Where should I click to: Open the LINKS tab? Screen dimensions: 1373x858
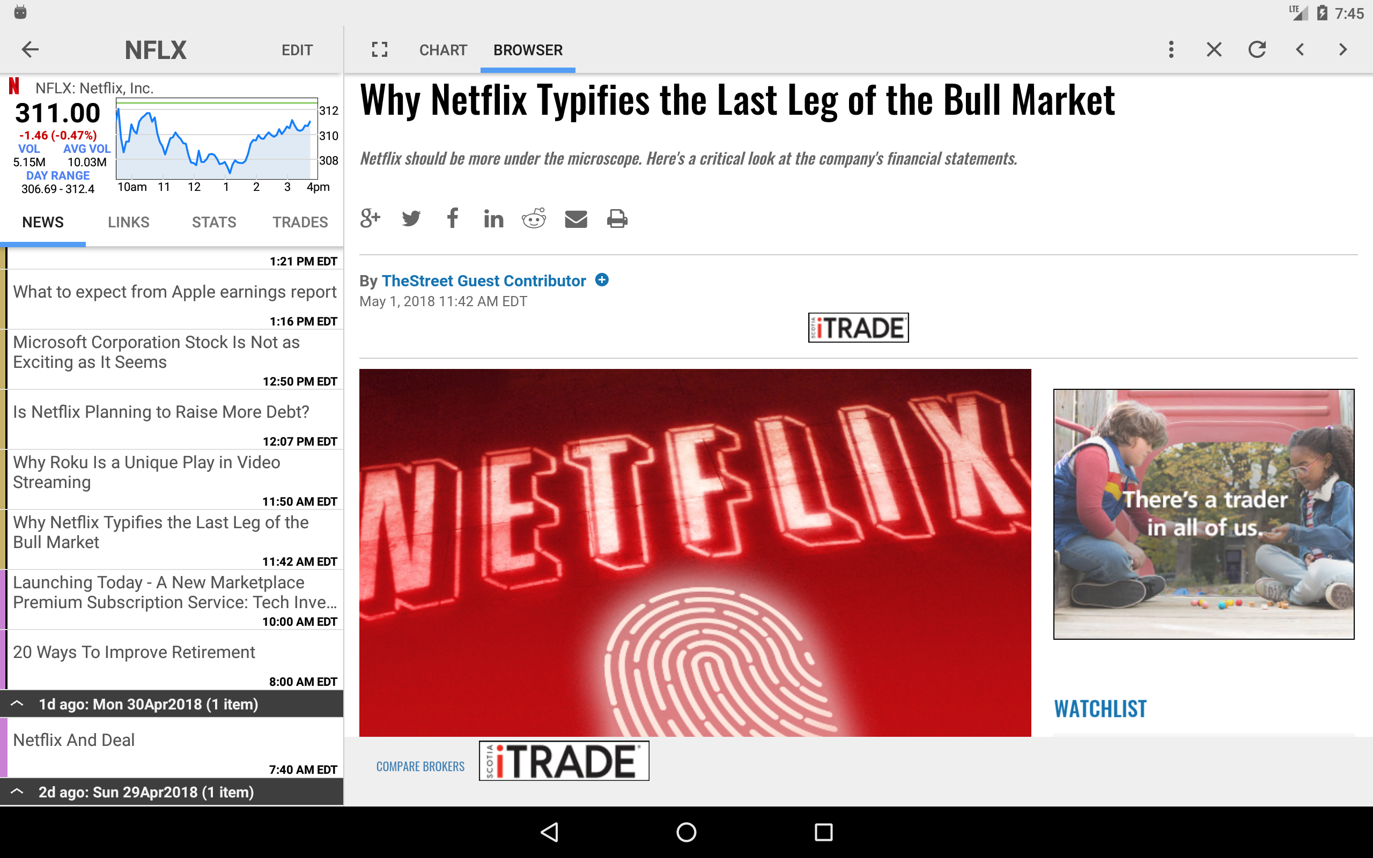pos(129,222)
